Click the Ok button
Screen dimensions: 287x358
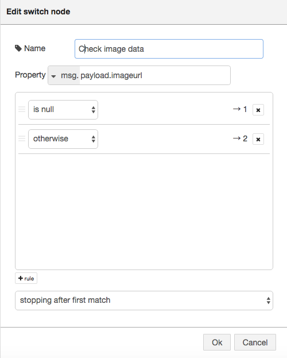tap(217, 342)
